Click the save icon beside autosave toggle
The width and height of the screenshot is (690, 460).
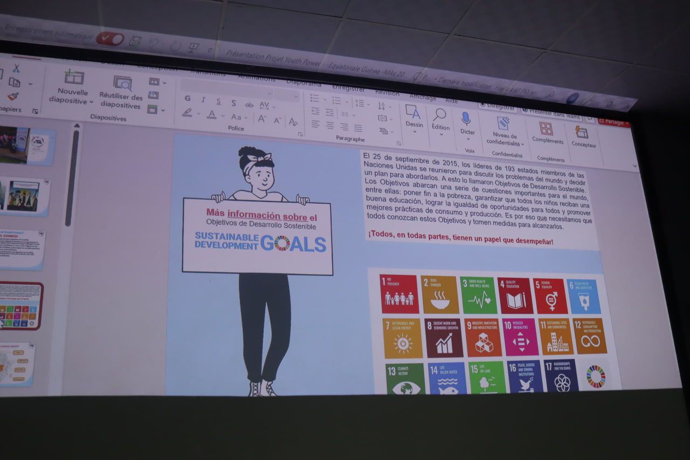pos(135,42)
